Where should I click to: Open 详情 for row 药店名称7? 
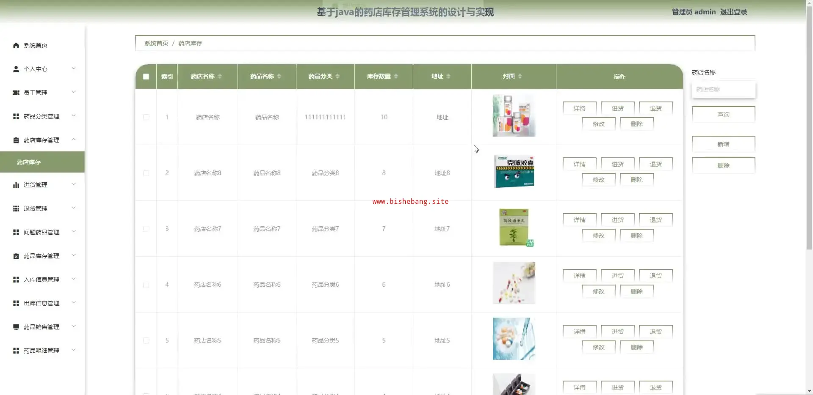(579, 220)
